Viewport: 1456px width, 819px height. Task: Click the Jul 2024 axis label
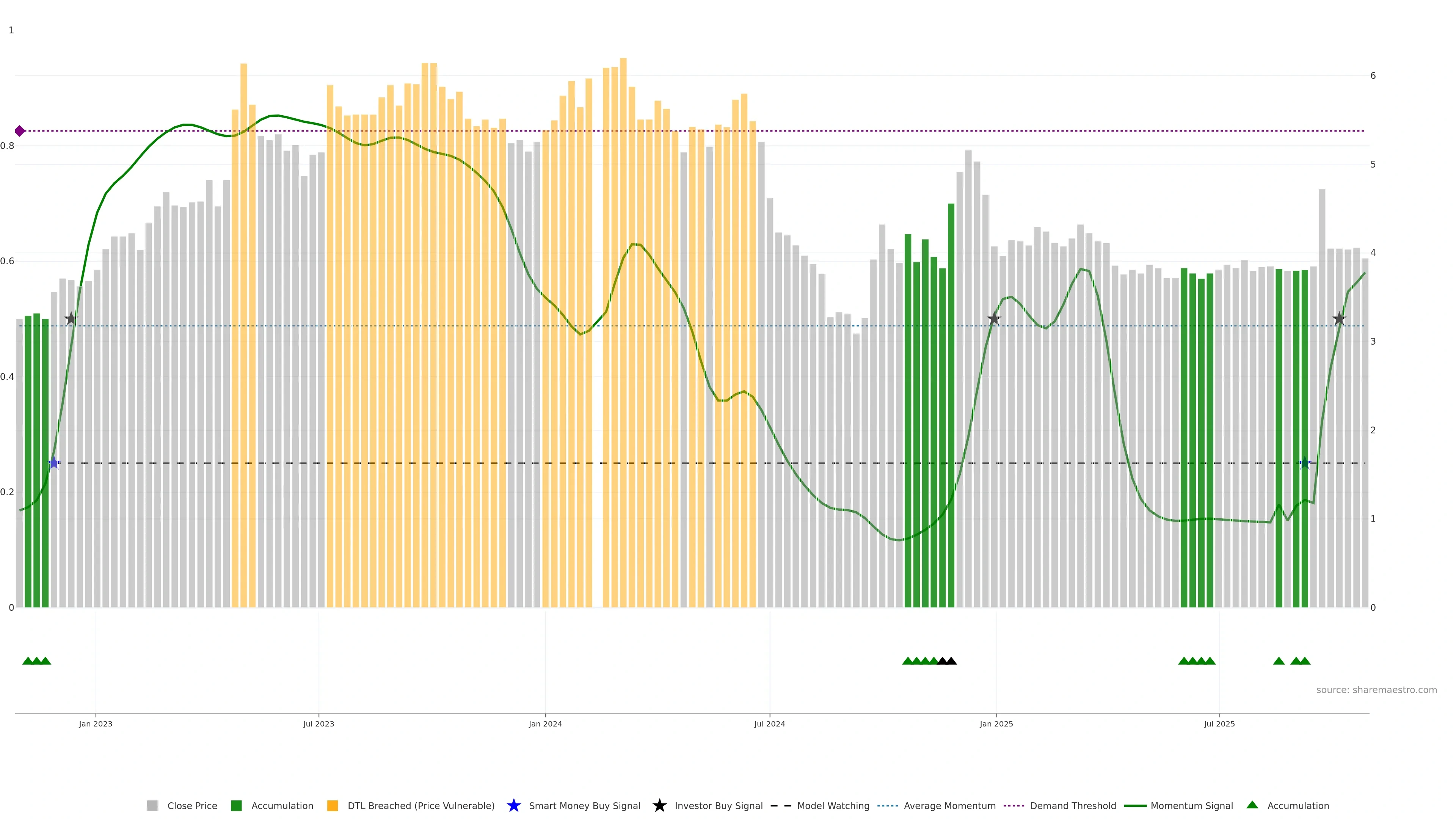pyautogui.click(x=769, y=723)
